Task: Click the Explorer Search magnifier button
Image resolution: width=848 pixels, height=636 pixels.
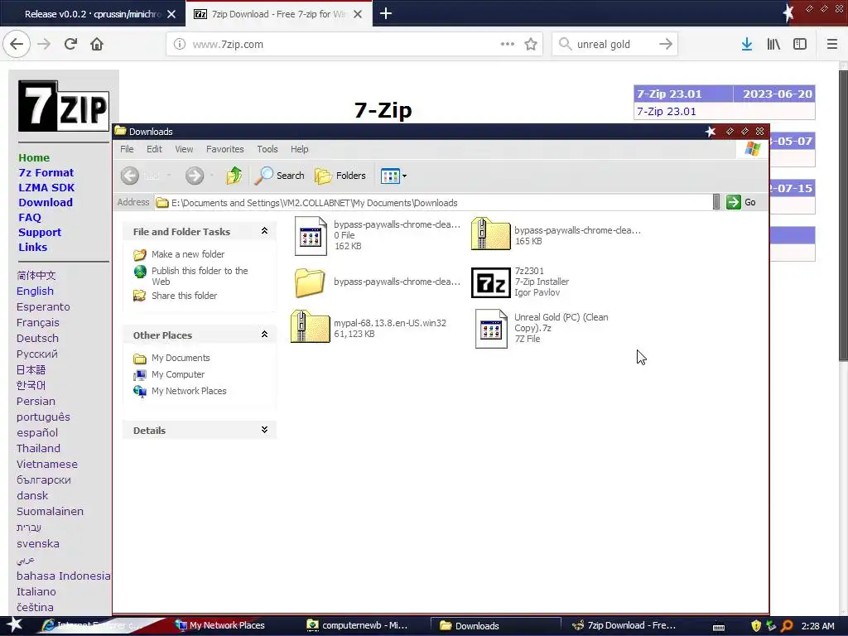Action: click(279, 176)
